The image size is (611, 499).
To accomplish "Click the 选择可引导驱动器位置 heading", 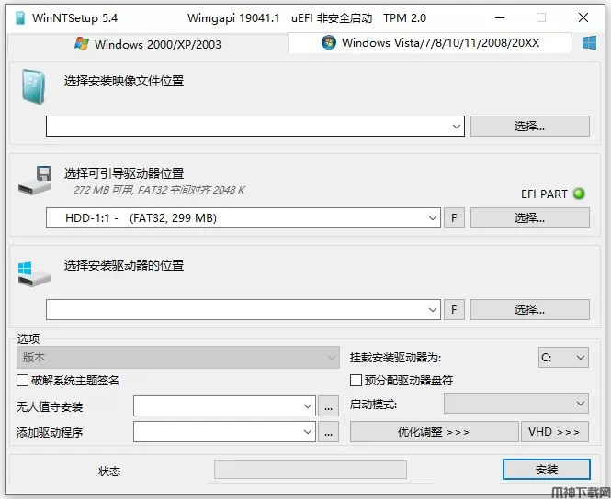I will click(x=124, y=173).
